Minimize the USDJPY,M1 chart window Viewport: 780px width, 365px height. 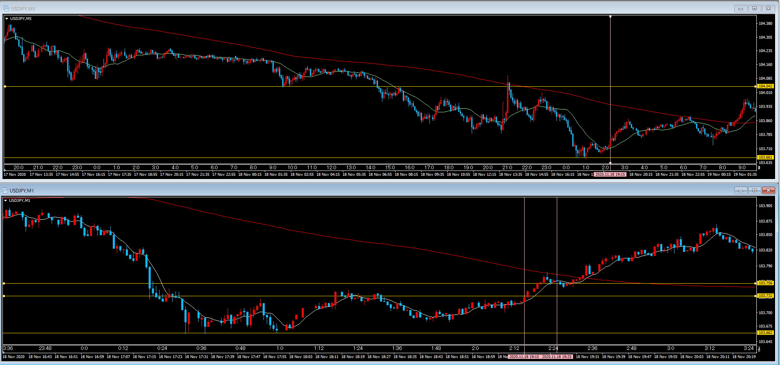click(740, 190)
